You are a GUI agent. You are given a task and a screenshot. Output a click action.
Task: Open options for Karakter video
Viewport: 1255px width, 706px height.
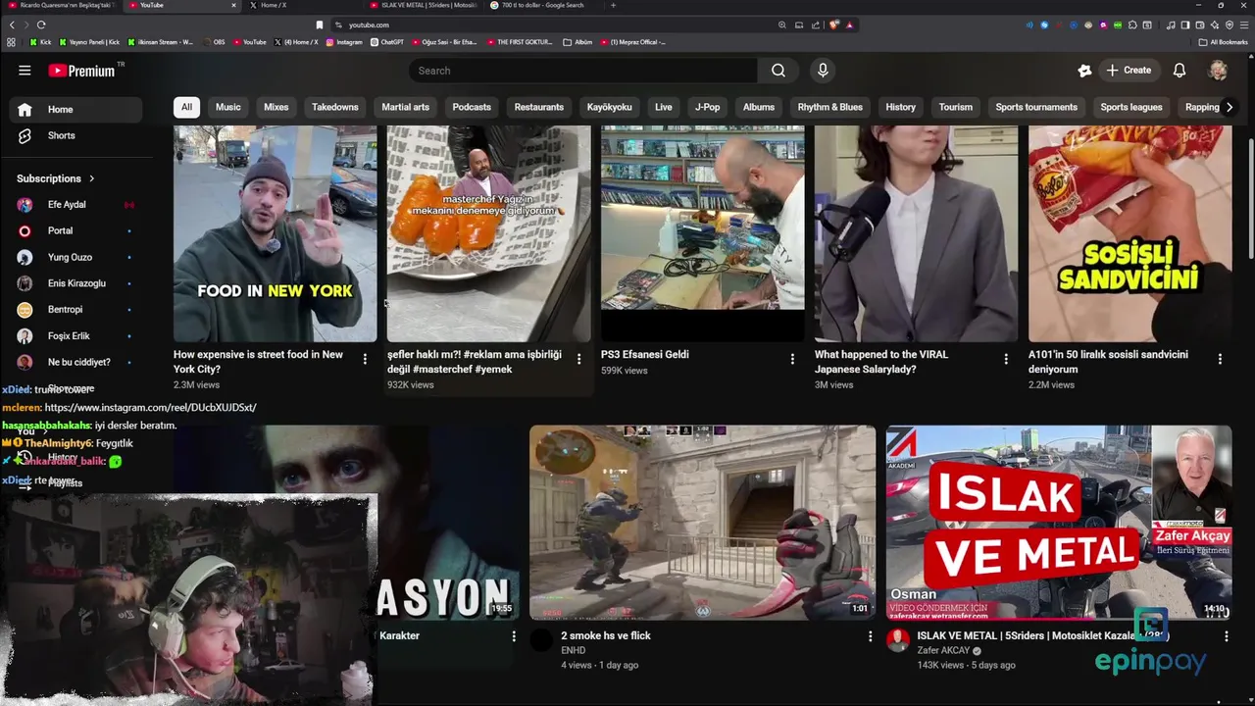[514, 636]
